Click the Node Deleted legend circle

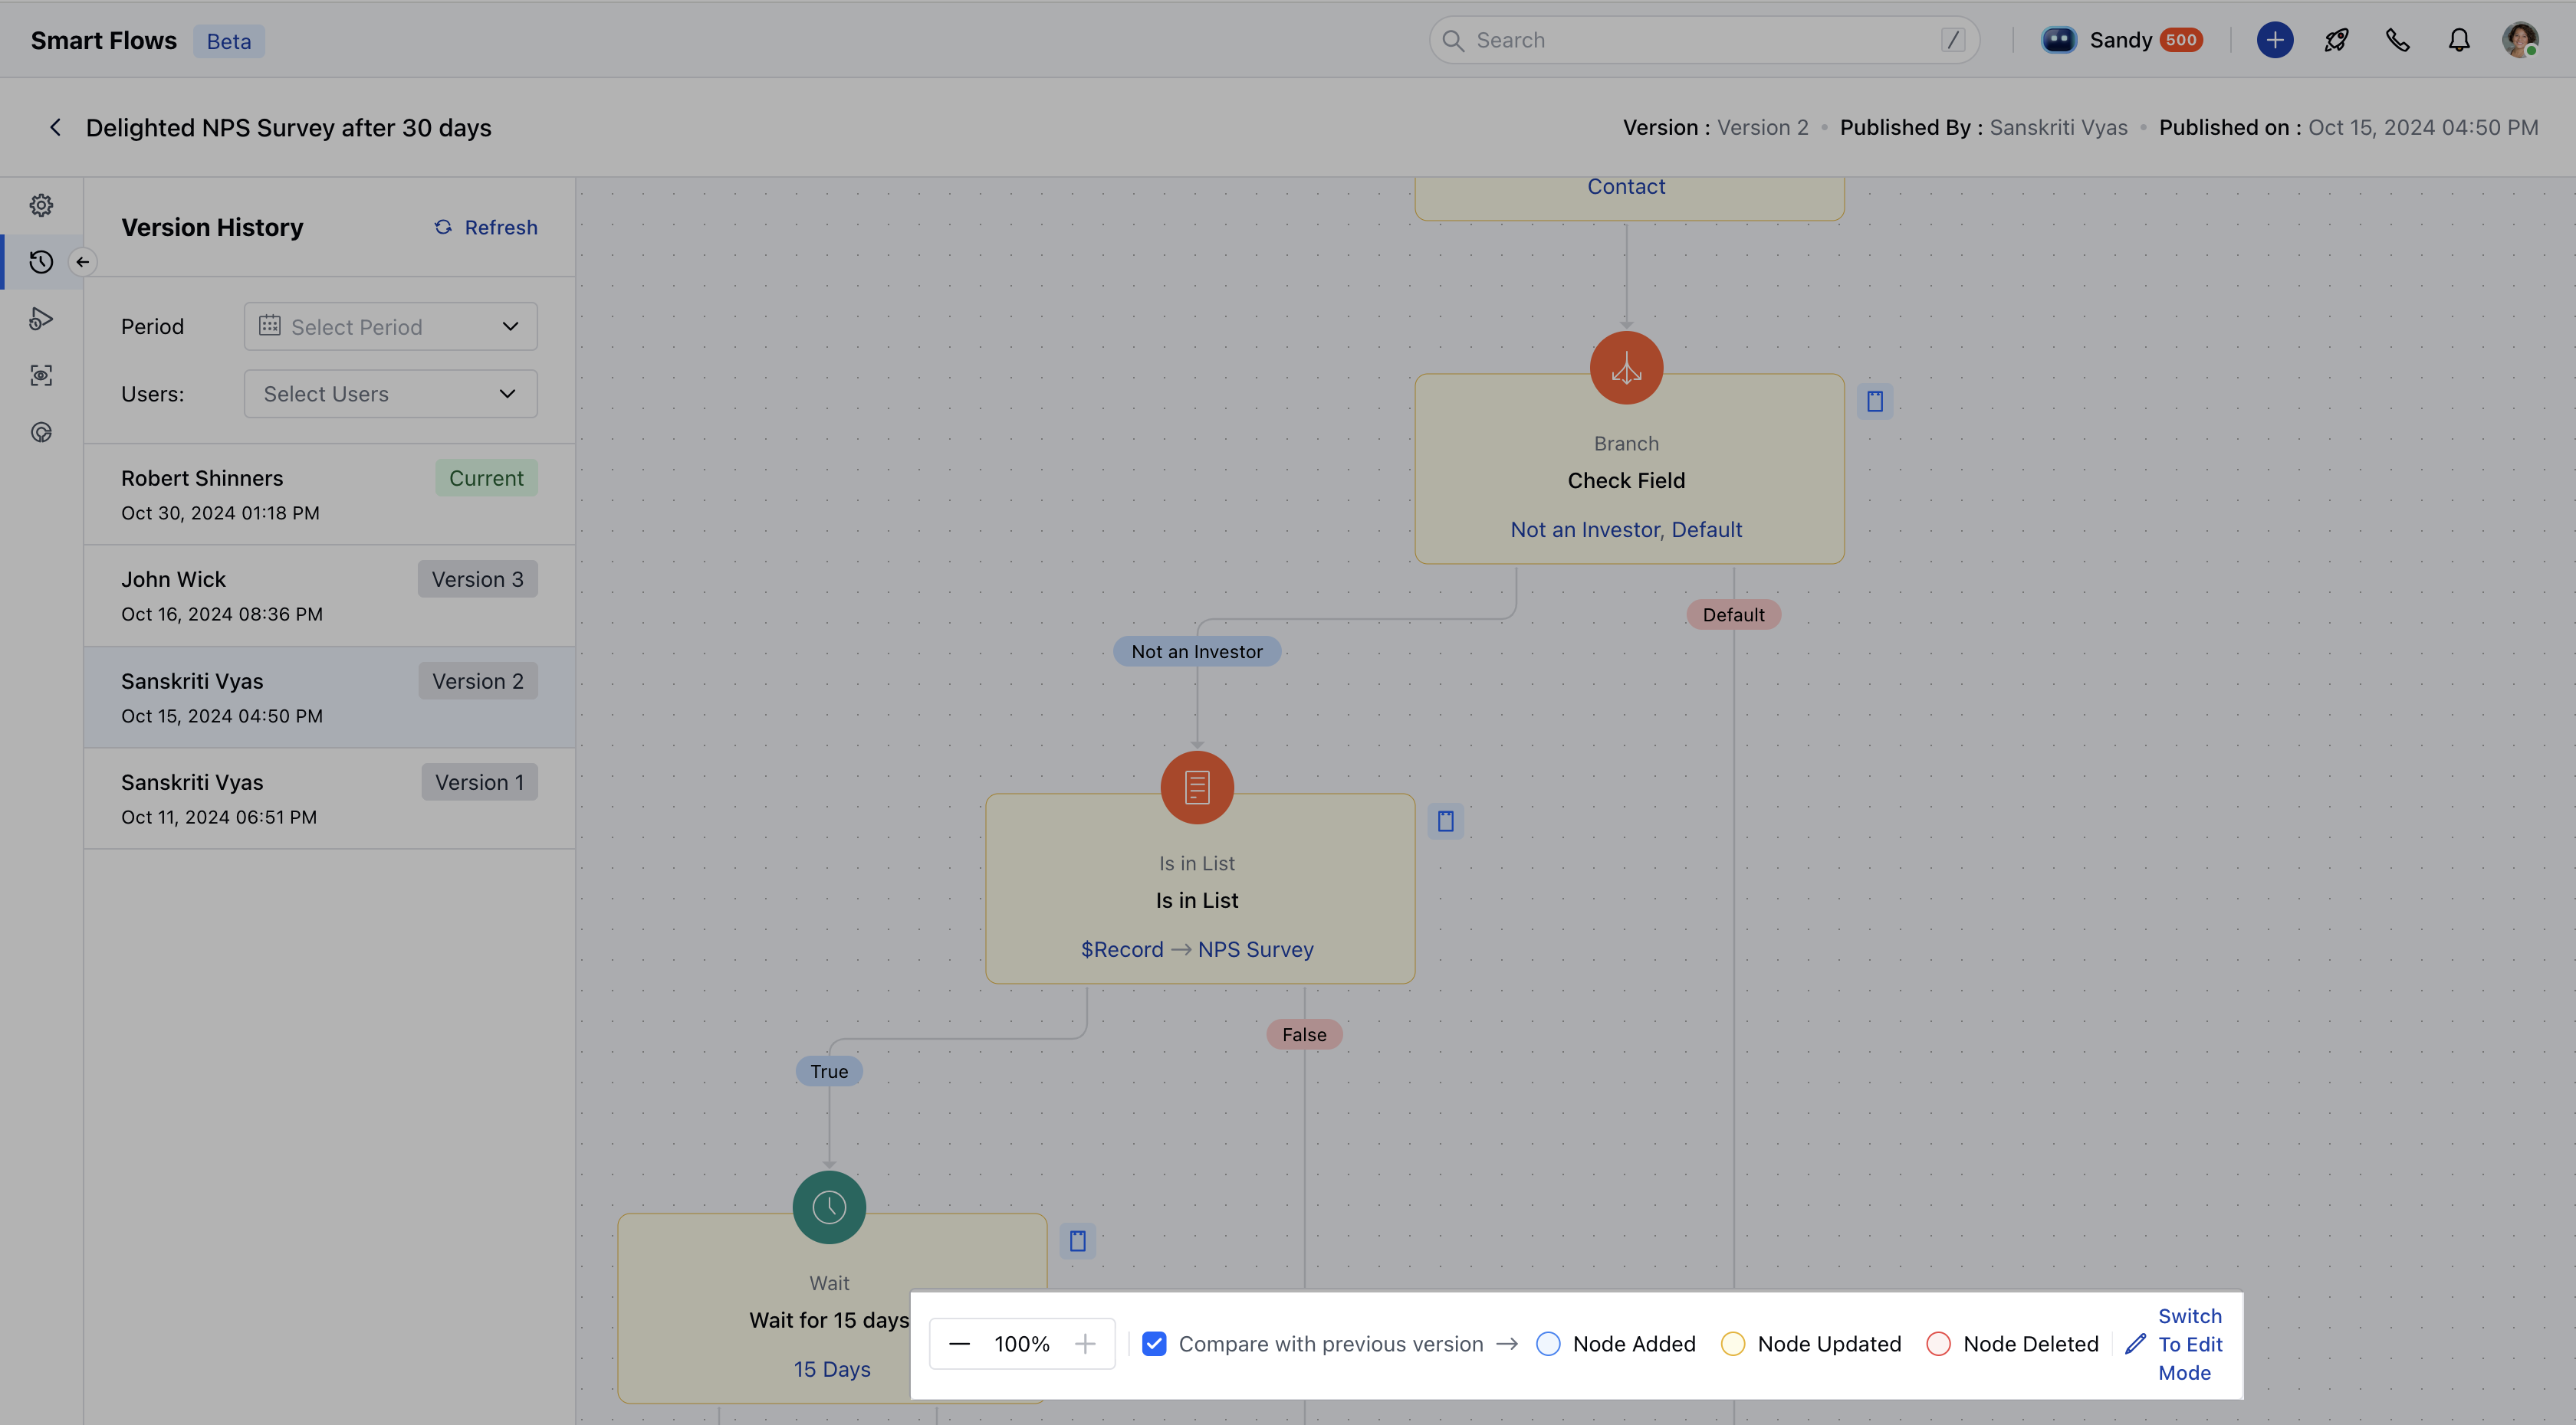(1938, 1343)
